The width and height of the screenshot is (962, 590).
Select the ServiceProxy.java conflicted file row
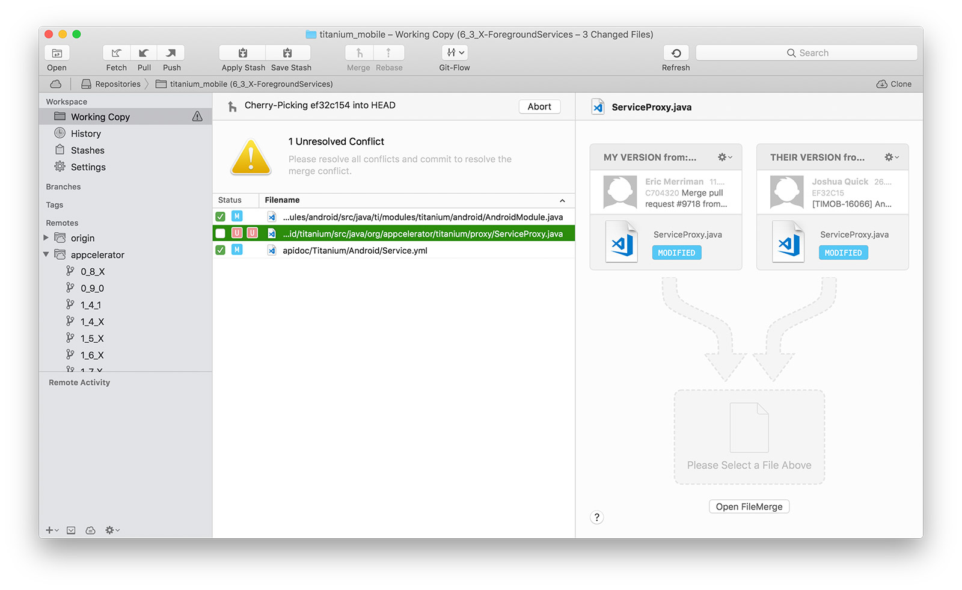pyautogui.click(x=394, y=233)
